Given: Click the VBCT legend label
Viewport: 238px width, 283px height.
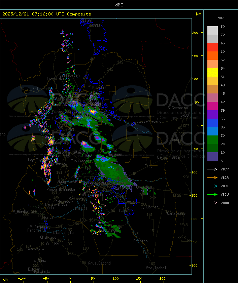Looking at the screenshot, I should pos(225,186).
